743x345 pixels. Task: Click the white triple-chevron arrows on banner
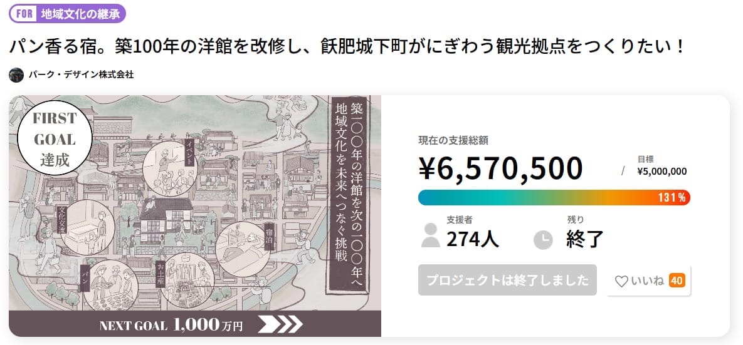280,324
